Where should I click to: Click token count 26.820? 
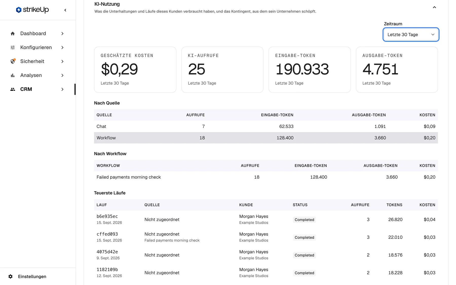pos(395,219)
